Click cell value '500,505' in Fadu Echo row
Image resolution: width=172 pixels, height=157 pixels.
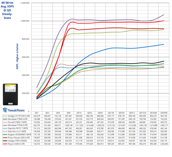(x=164, y=131)
